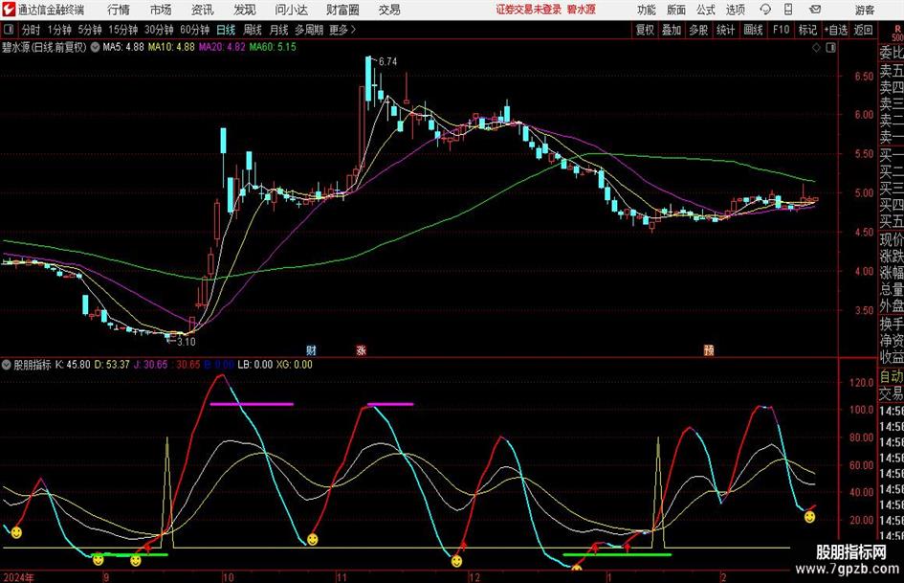904x583 pixels.
Task: Open 股朋指标 indicator settings dropdown
Action: coord(7,365)
